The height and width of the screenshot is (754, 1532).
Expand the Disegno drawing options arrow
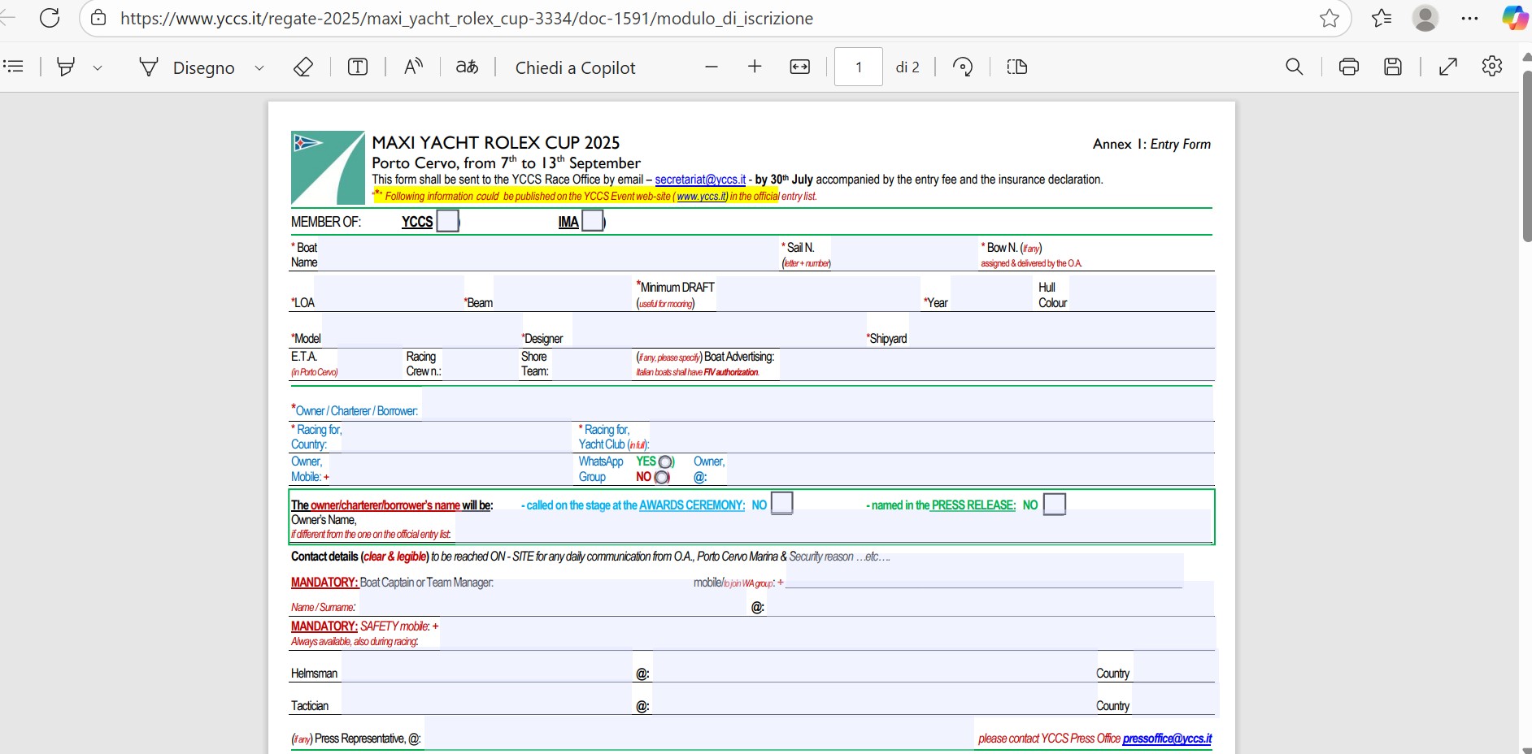pos(259,68)
